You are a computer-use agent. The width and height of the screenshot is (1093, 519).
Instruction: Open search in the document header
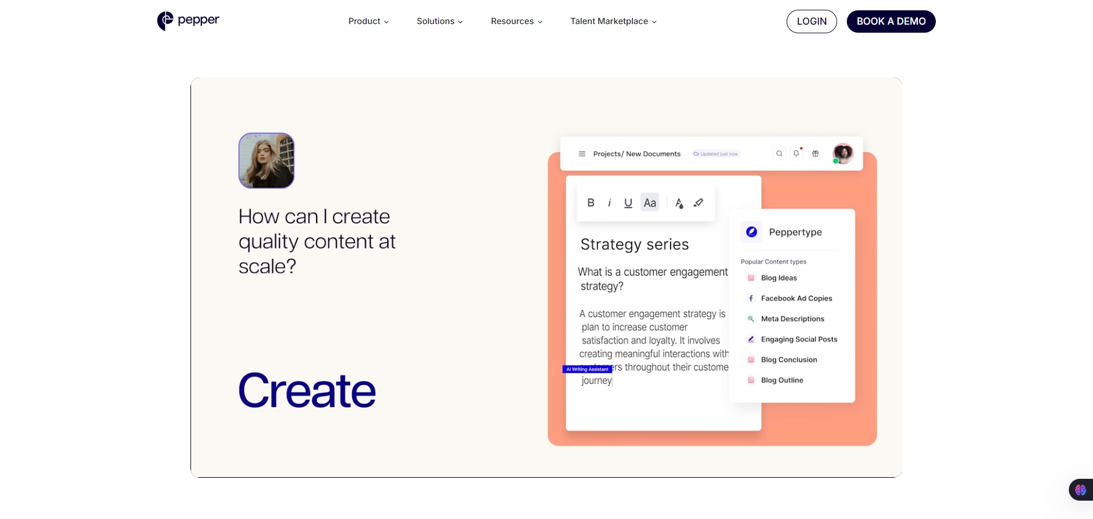click(779, 154)
